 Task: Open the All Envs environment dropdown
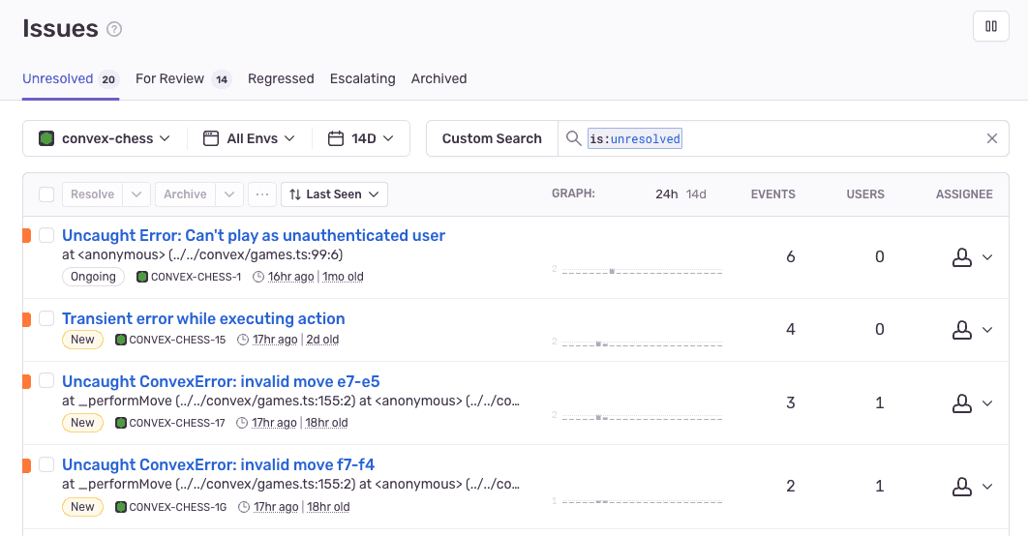coord(249,138)
